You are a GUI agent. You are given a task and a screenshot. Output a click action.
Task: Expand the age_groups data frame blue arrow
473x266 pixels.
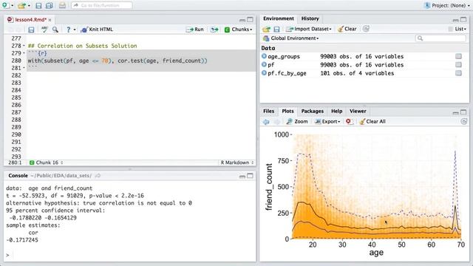tap(265, 56)
